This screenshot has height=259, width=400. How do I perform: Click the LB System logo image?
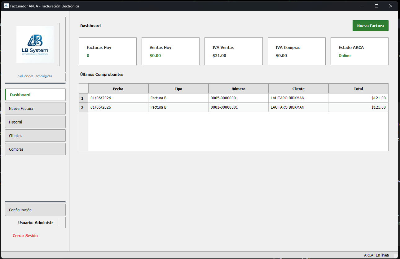[x=35, y=45]
